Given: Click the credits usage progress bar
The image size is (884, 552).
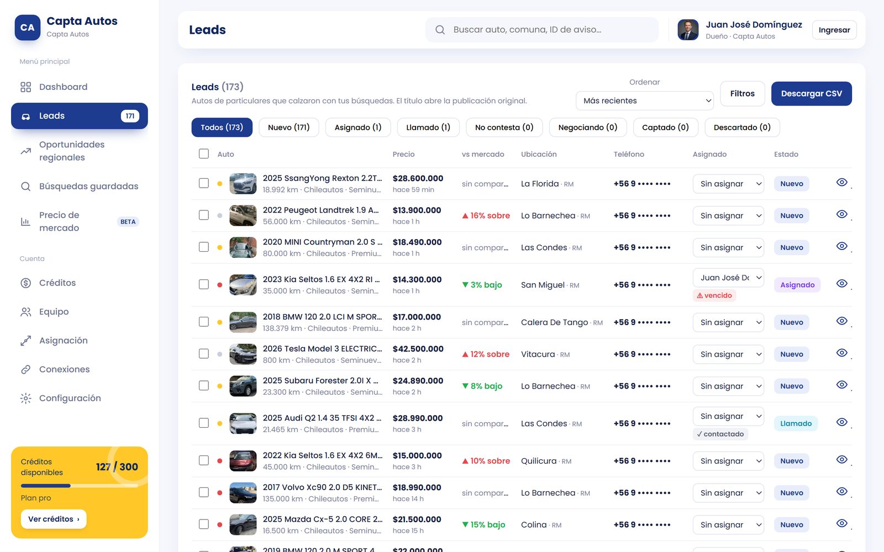Looking at the screenshot, I should pos(80,486).
